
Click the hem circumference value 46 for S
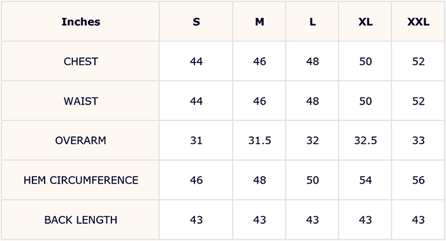pyautogui.click(x=196, y=180)
